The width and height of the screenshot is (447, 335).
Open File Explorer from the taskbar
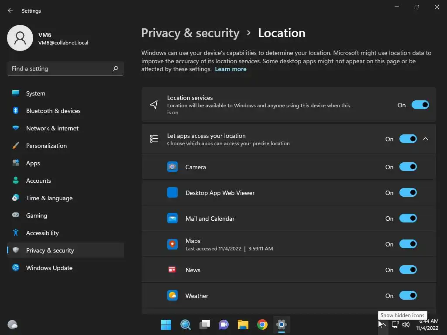click(243, 325)
